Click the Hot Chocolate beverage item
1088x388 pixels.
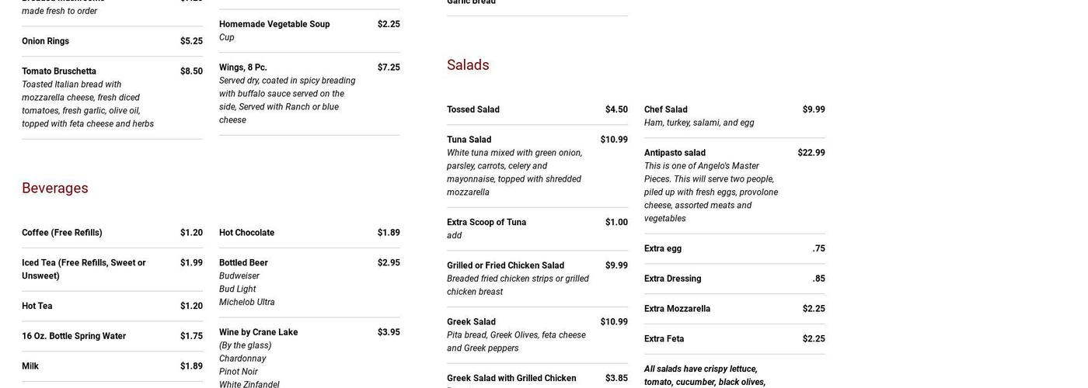point(246,233)
